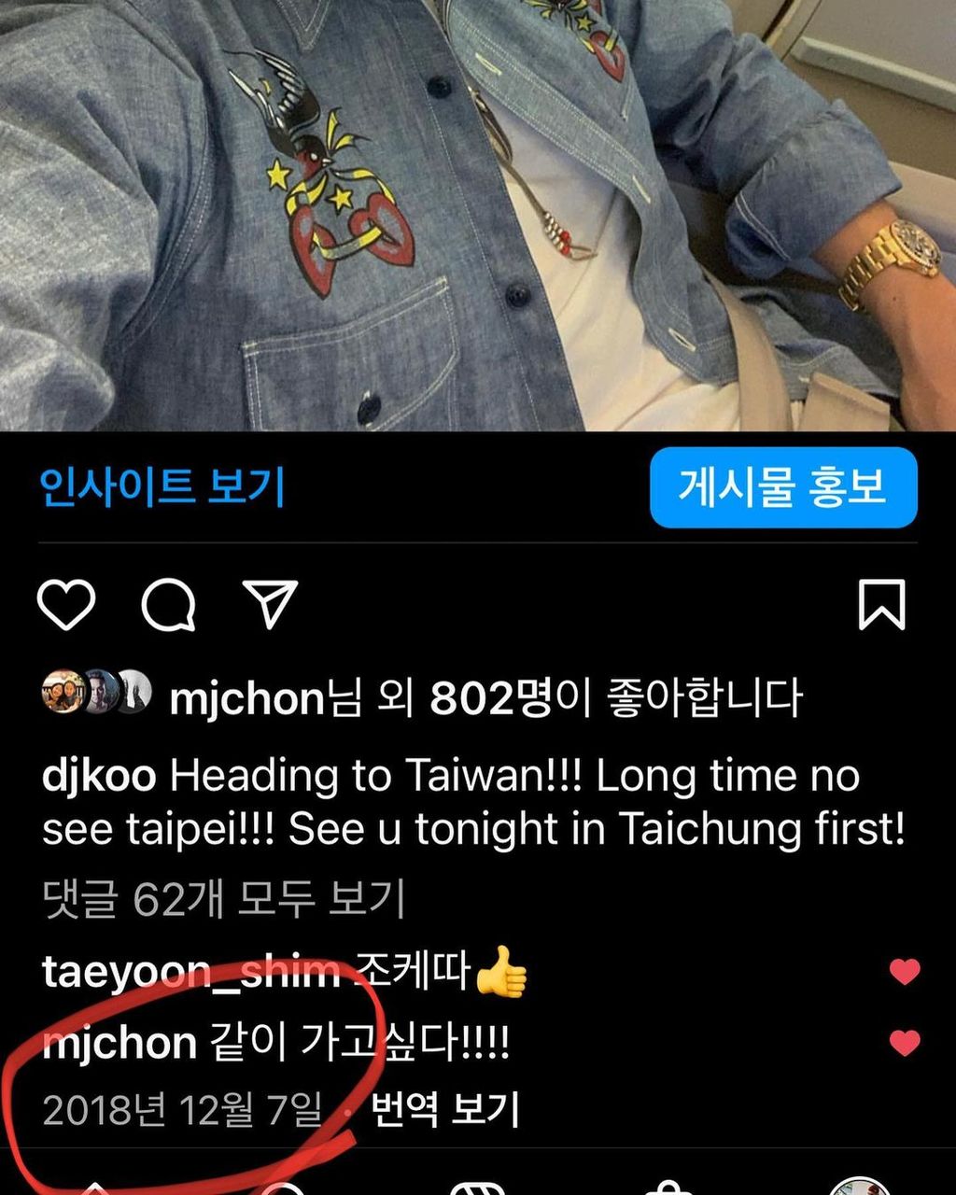Image resolution: width=956 pixels, height=1195 pixels.
Task: Open taeyoon_shim's profile from the comment
Action: pos(191,973)
